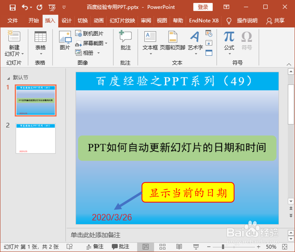
Task: Open the 帮助 tab
Action: click(x=178, y=20)
